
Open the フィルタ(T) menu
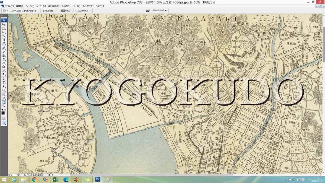66,6
